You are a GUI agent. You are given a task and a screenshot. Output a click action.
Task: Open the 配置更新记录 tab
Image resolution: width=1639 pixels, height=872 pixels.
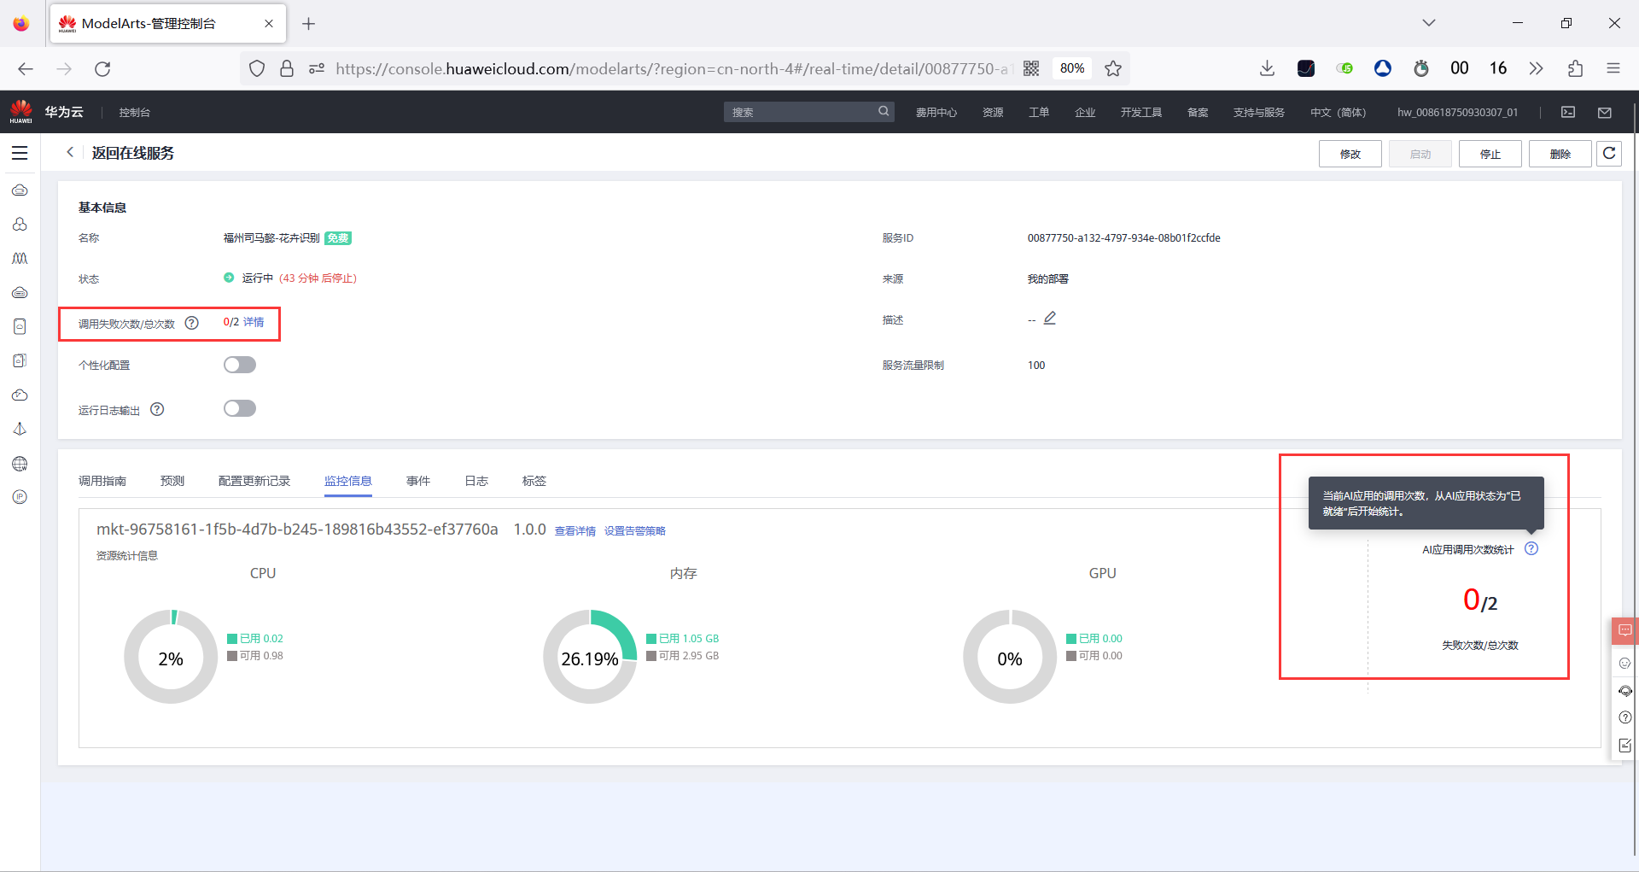[254, 481]
